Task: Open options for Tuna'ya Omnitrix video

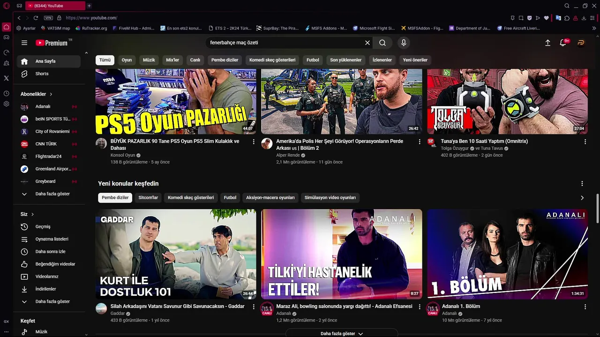Action: coord(585,141)
